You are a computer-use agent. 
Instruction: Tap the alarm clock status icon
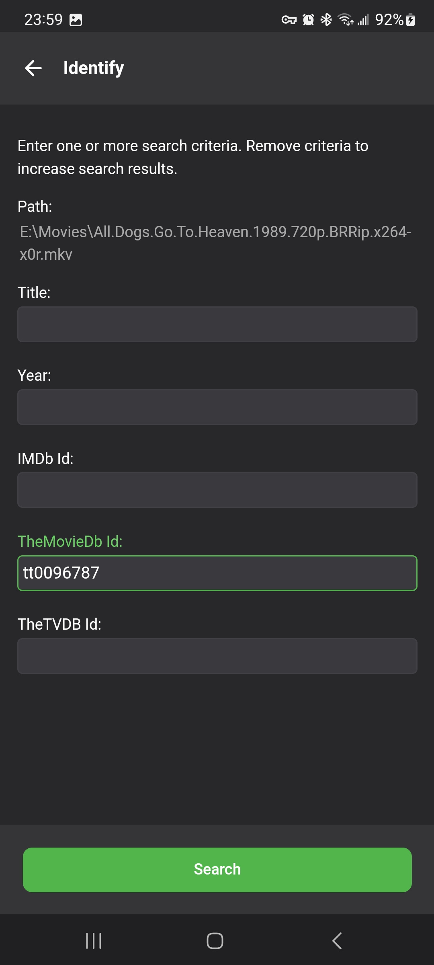click(308, 20)
